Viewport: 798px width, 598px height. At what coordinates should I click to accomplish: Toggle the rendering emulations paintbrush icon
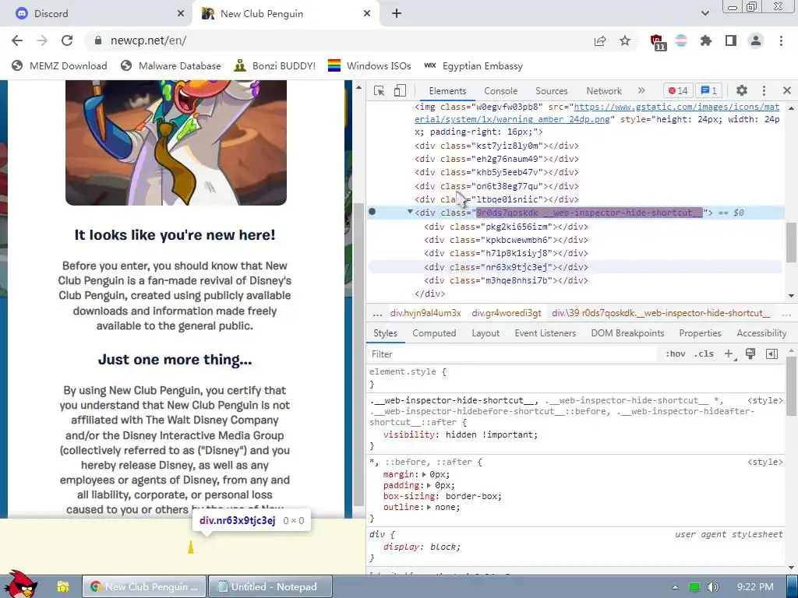click(x=750, y=354)
